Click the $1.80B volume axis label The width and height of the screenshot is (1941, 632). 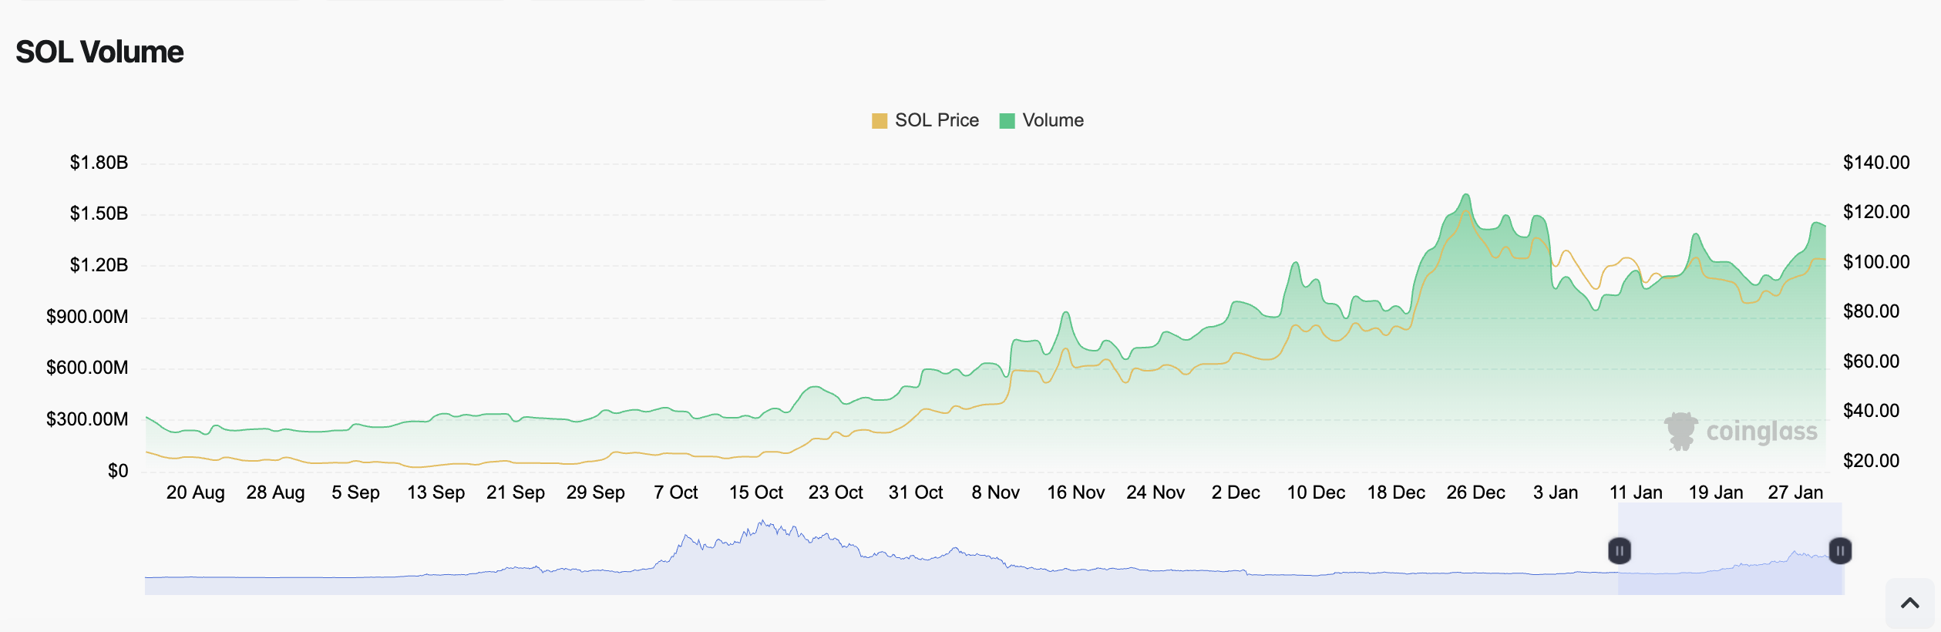[x=99, y=163]
